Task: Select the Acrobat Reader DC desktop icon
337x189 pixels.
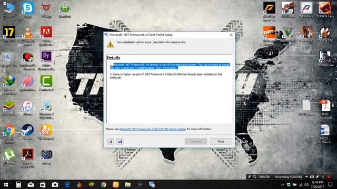Action: (x=27, y=158)
